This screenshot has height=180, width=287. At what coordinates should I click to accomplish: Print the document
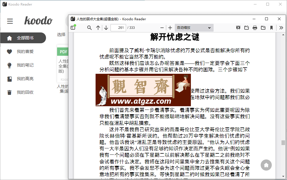click(x=255, y=28)
